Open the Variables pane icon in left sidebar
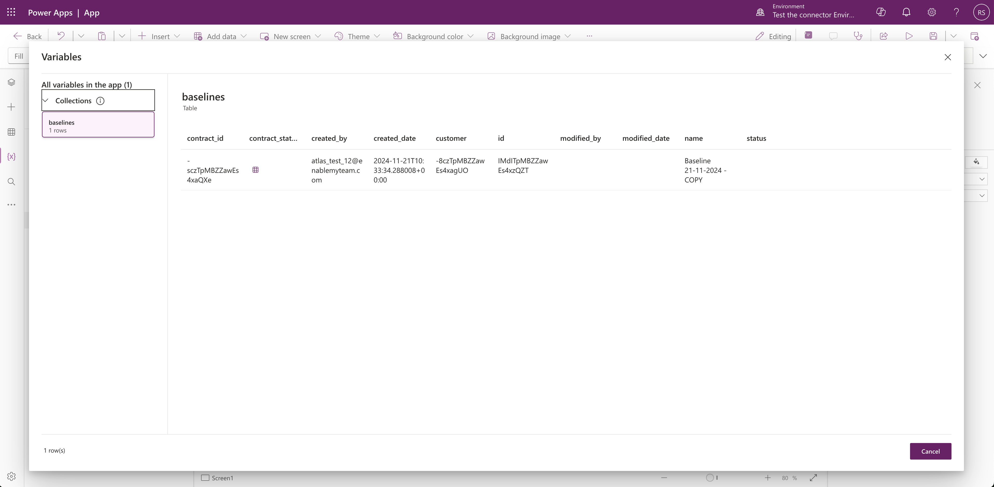This screenshot has height=487, width=994. 11,157
